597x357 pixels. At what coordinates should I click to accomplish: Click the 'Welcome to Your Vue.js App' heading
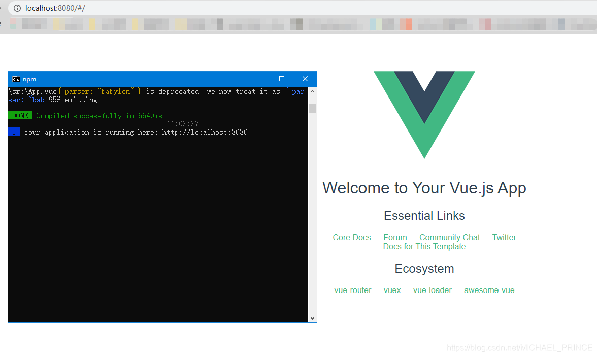(x=424, y=188)
